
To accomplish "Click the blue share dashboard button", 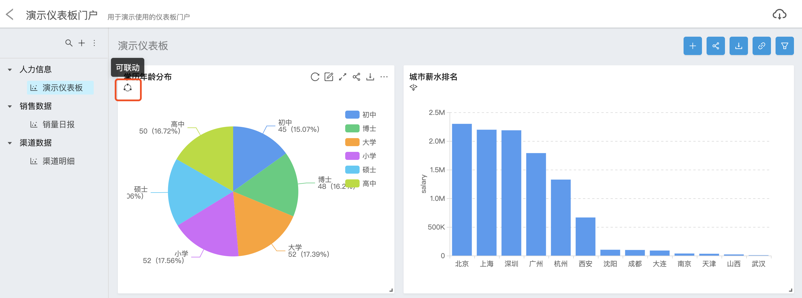I will click(x=715, y=46).
